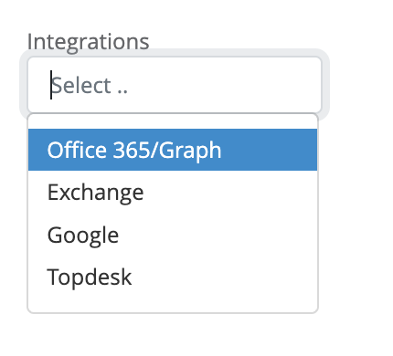Image resolution: width=393 pixels, height=356 pixels.
Task: Click the last option in Integrations dropdown
Action: tap(173, 277)
